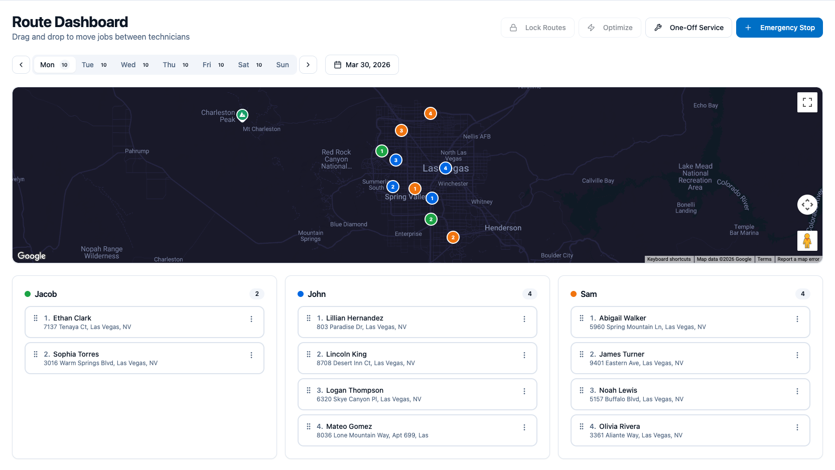This screenshot has width=835, height=470.
Task: Open the kebab menu for Sophia Torres
Action: 251,355
